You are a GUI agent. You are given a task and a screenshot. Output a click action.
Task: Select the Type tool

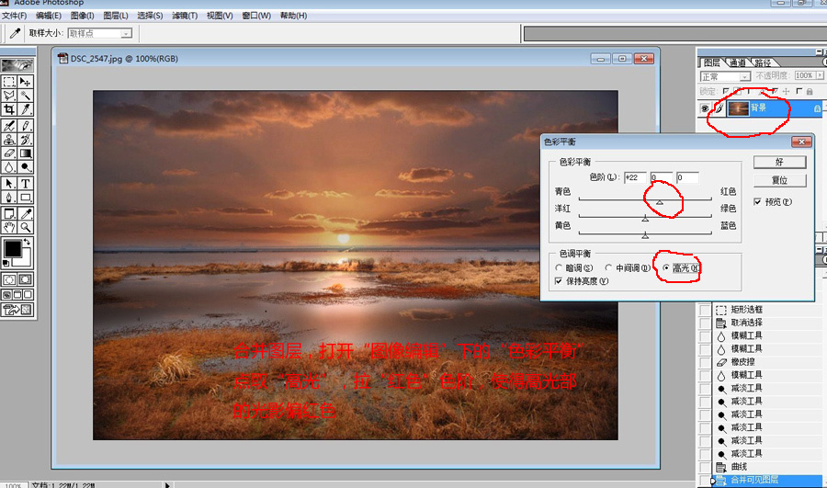pyautogui.click(x=26, y=184)
